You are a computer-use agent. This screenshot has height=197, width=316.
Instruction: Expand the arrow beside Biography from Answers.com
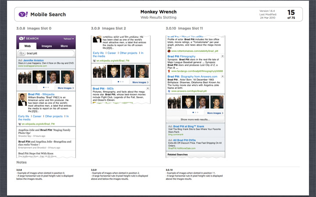pyautogui.click(x=223, y=76)
